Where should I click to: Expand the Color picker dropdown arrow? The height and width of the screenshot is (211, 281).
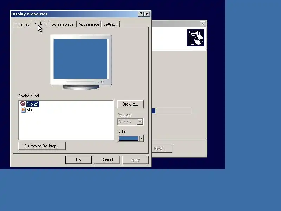point(141,138)
